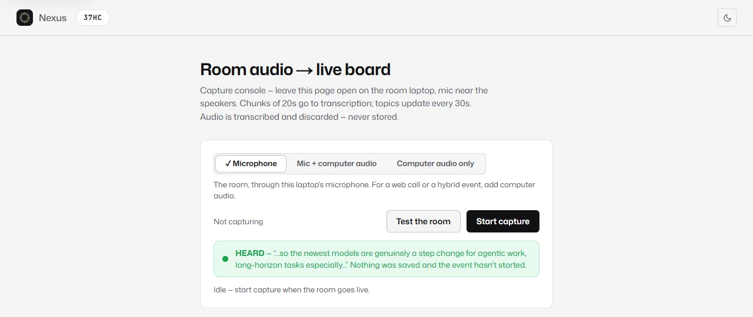Switch to Computer audio only
This screenshot has height=317, width=753.
pyautogui.click(x=435, y=164)
